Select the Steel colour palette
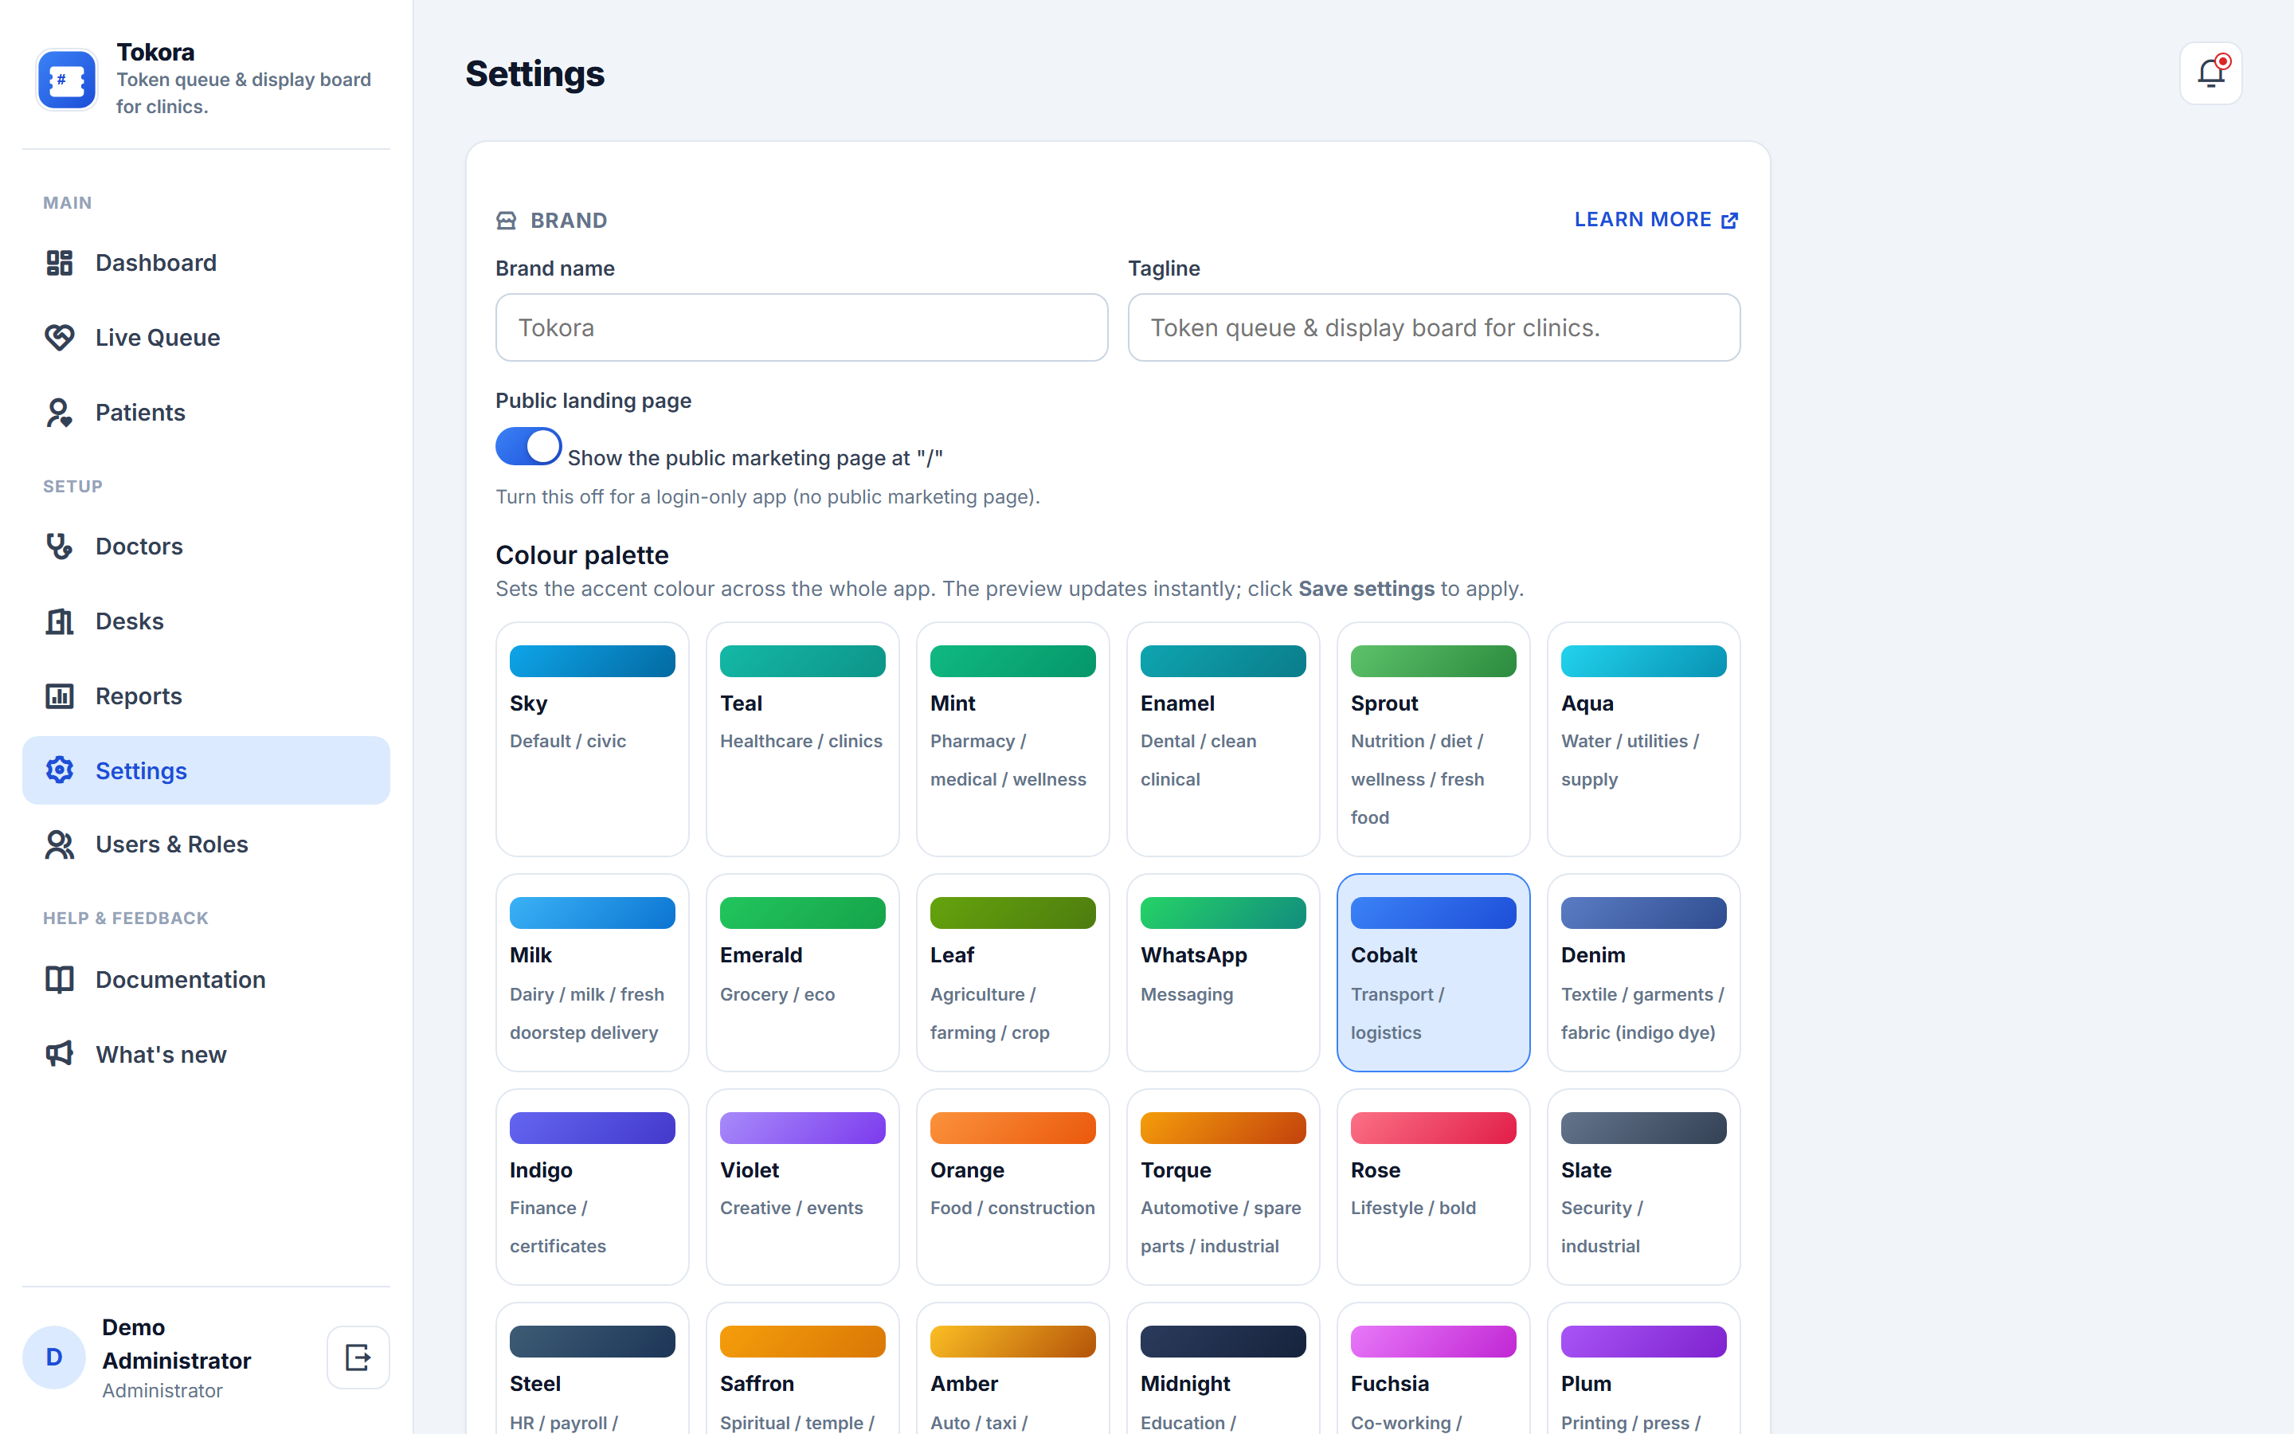The width and height of the screenshot is (2294, 1434). 593,1369
